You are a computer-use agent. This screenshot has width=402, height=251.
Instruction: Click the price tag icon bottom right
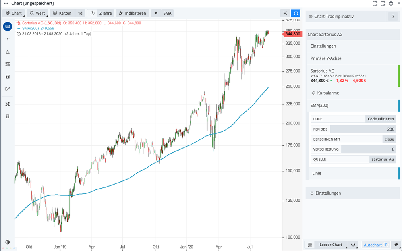396,245
